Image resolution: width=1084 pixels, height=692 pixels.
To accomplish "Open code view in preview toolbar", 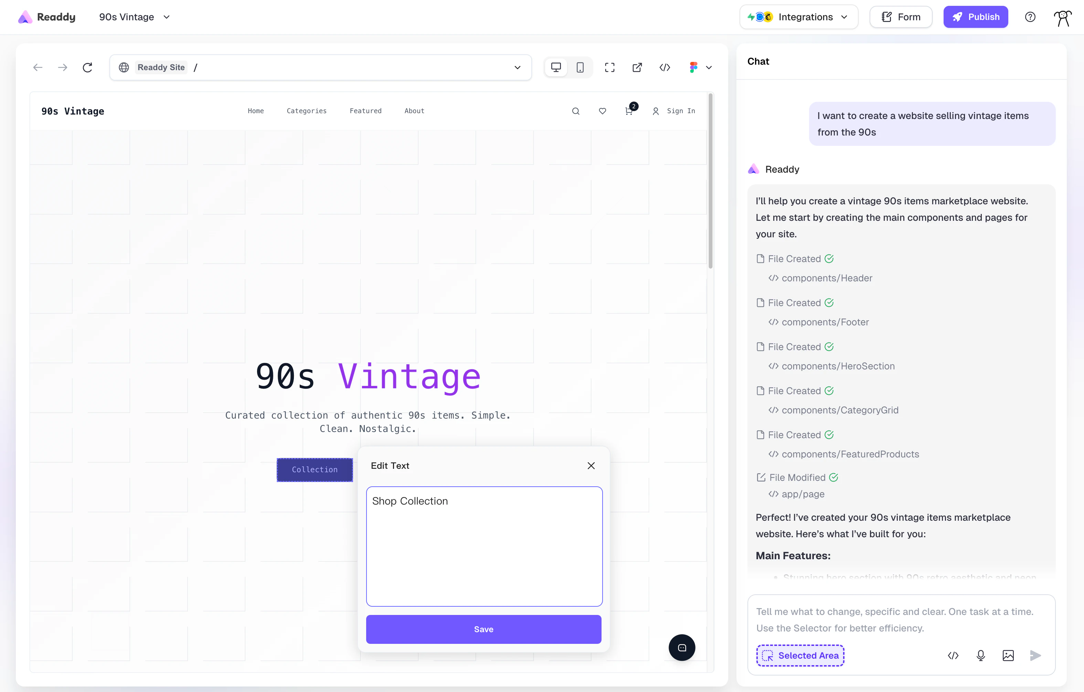I will click(665, 67).
